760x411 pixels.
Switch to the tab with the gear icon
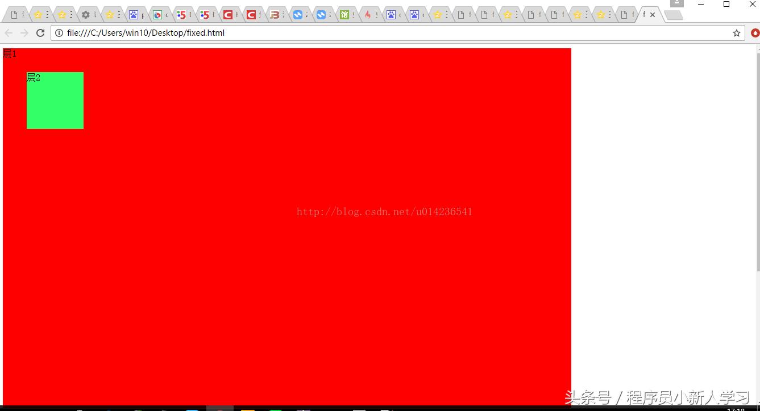pyautogui.click(x=89, y=15)
